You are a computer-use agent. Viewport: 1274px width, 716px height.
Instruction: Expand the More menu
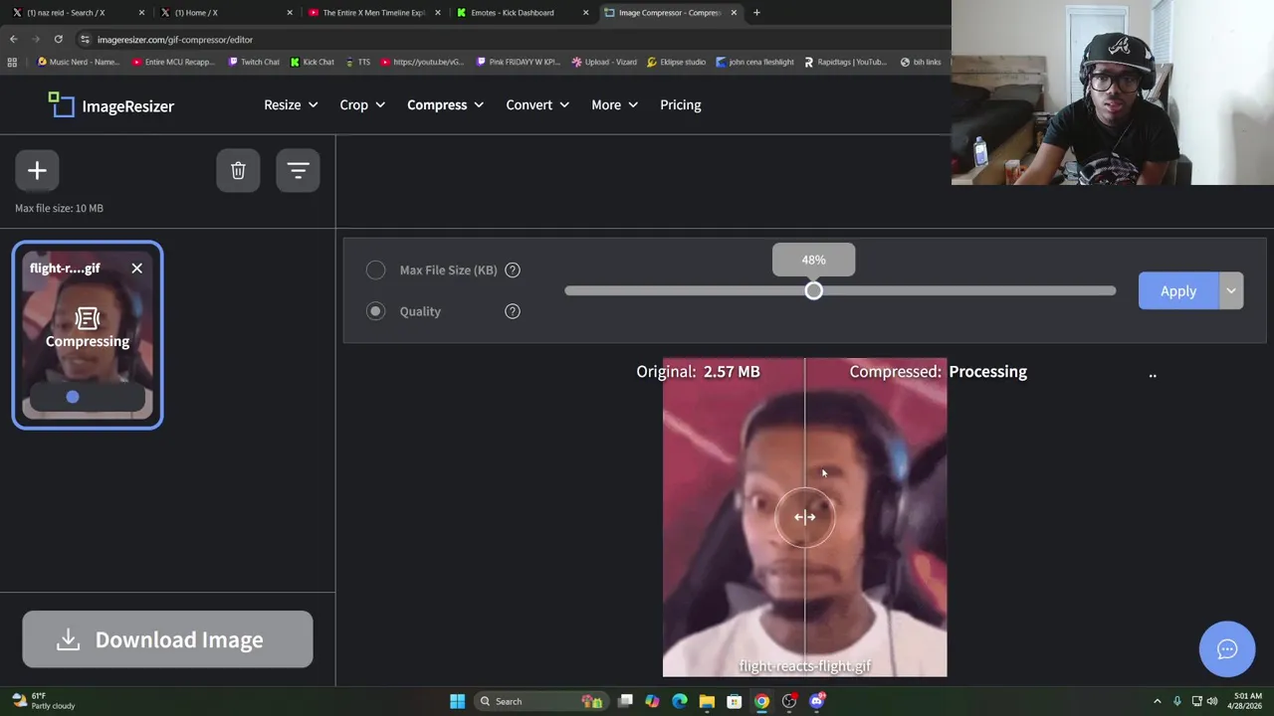pyautogui.click(x=614, y=104)
